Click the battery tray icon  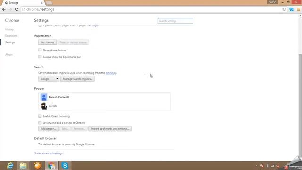pos(268,166)
